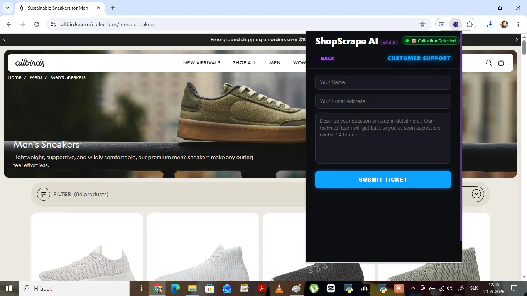Viewport: 527px width, 296px height.
Task: Click the taskbar search box
Action: point(74,288)
